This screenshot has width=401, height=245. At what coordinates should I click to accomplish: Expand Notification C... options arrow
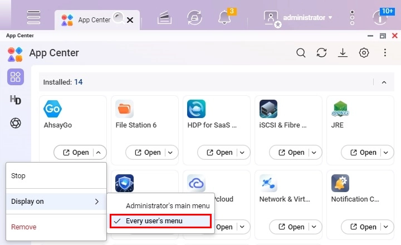386,227
